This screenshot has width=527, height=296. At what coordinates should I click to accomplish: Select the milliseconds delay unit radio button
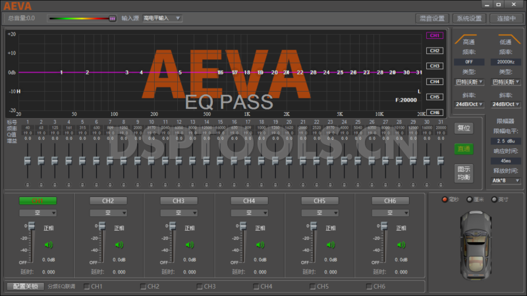coord(445,200)
